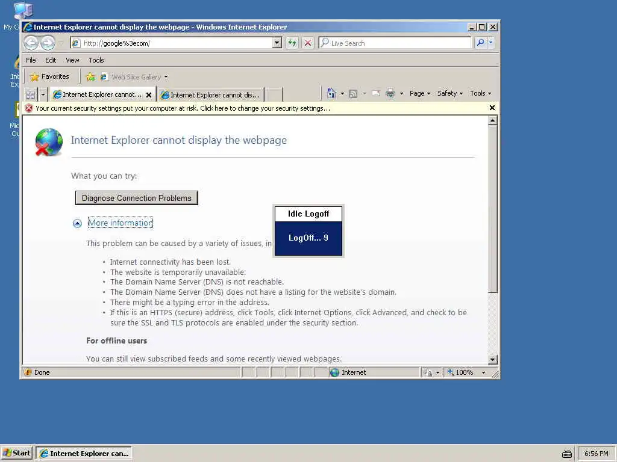Image resolution: width=617 pixels, height=462 pixels.
Task: Expand the Print dropdown arrow
Action: 401,93
